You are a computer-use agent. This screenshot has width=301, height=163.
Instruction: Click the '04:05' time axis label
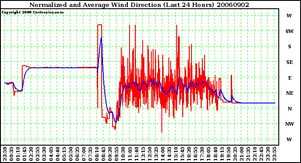pyautogui.click(x=51, y=154)
